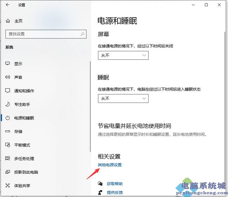Click the 平板模式 tablet icon
This screenshot has height=197, width=228.
(x=8, y=145)
